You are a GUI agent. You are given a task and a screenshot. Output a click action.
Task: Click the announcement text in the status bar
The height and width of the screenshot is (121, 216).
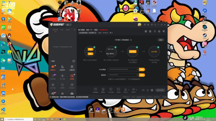click(x=70, y=97)
